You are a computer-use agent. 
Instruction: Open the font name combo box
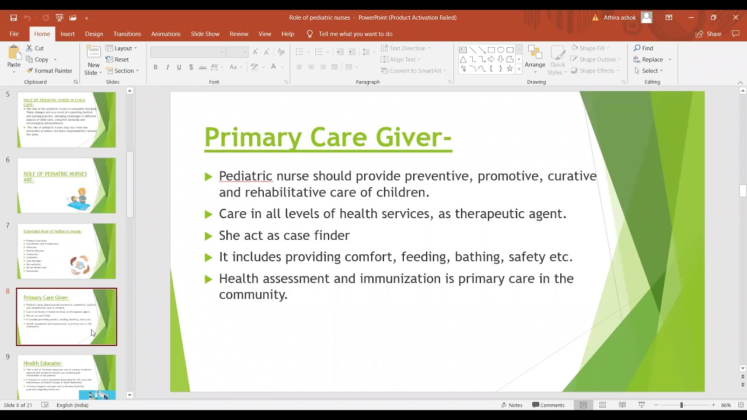point(188,52)
